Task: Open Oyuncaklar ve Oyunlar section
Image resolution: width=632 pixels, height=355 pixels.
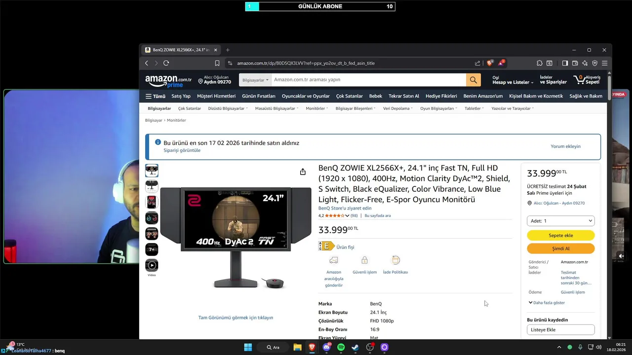Action: click(306, 96)
